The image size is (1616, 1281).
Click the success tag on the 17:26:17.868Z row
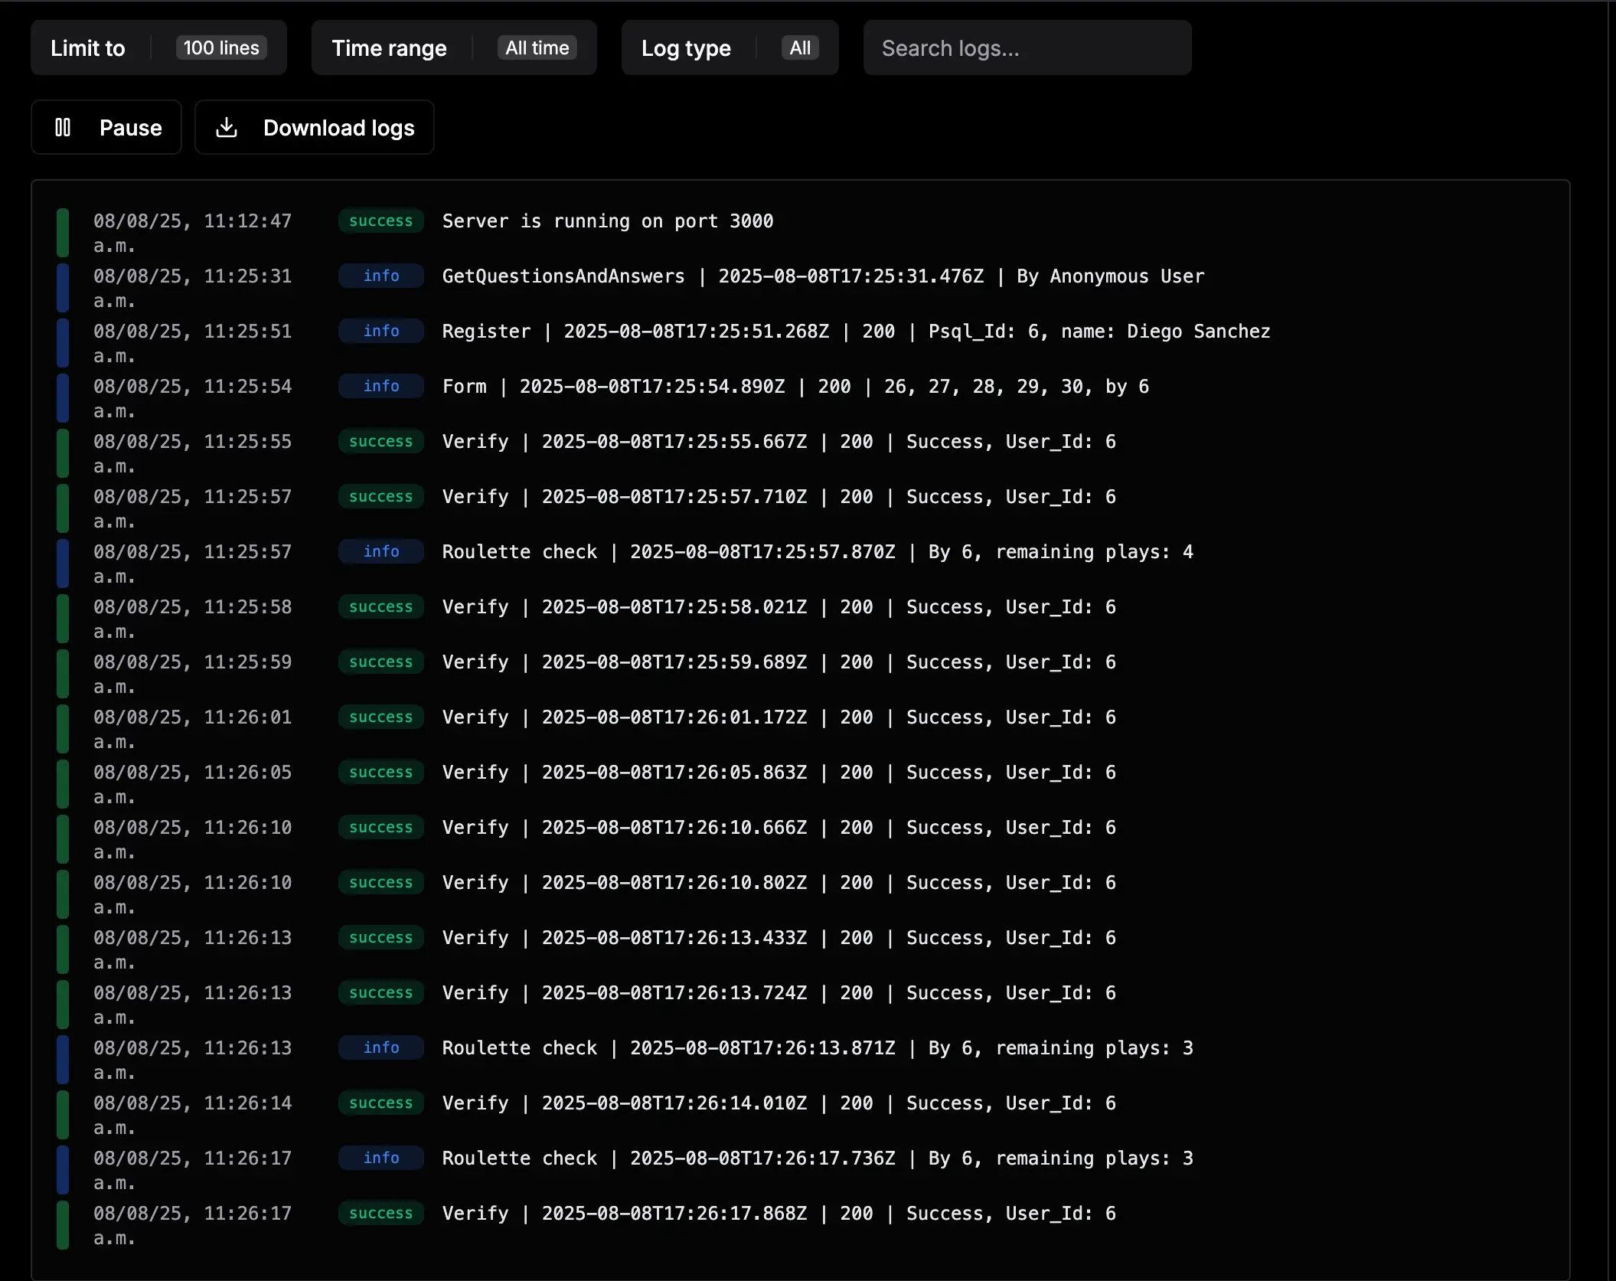point(380,1214)
